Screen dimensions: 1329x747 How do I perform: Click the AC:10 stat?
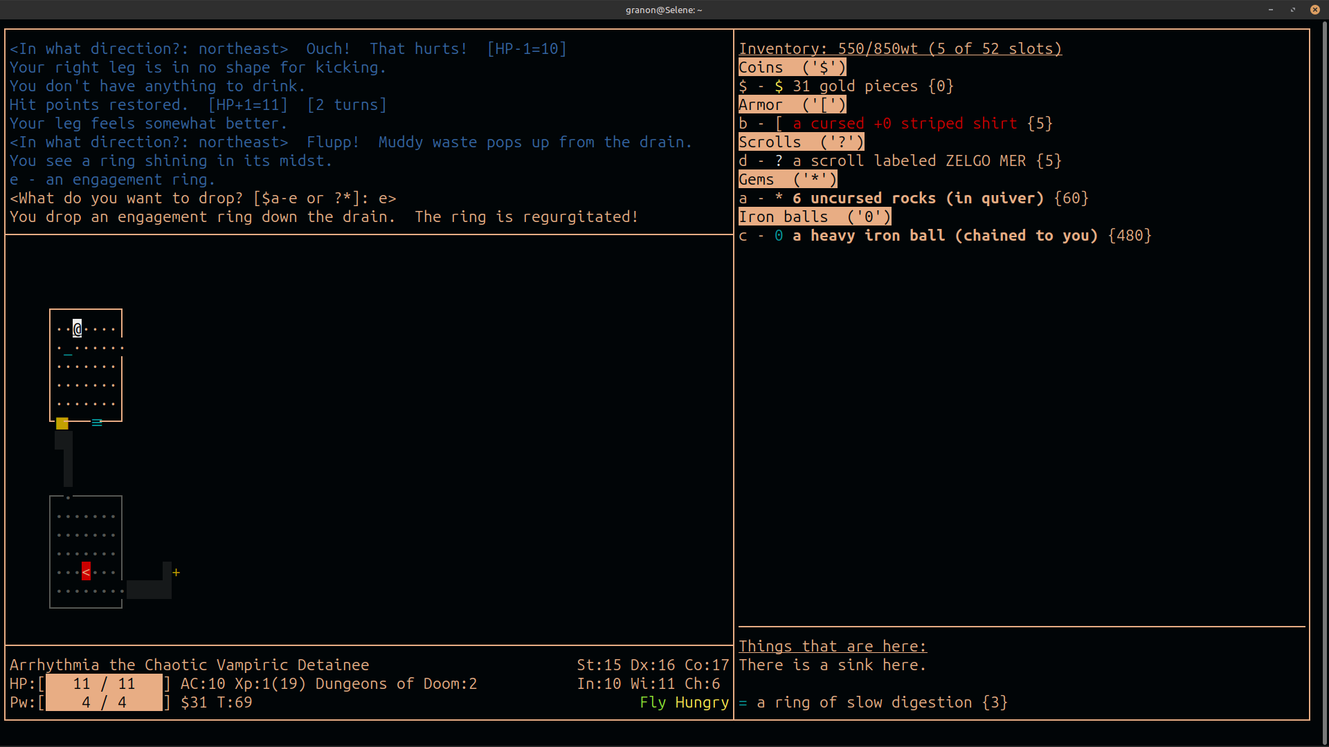[x=203, y=684]
